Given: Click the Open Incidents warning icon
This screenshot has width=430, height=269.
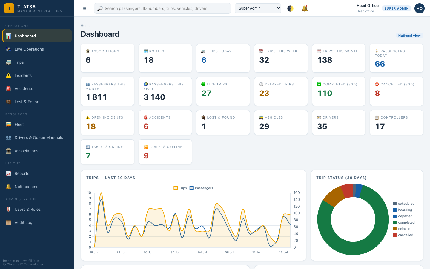Looking at the screenshot, I should tap(88, 117).
